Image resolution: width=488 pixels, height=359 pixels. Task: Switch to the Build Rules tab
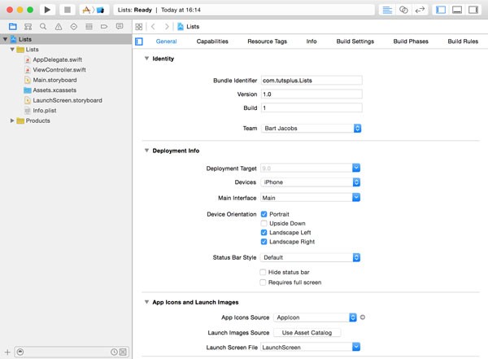(463, 42)
